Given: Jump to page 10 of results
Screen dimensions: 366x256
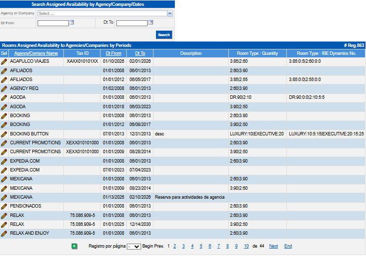Looking at the screenshot, I should click(x=246, y=246).
